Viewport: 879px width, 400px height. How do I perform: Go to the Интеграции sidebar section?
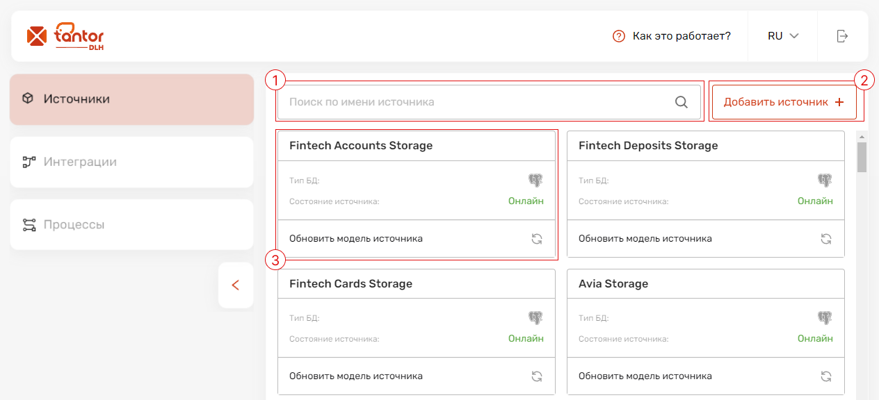[x=131, y=162]
